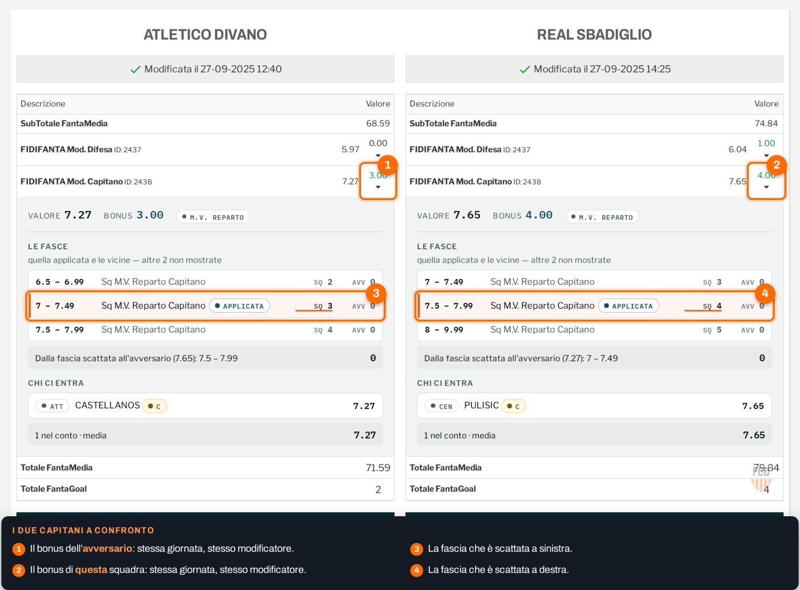Select the 8 – 9.99 fascia row
The width and height of the screenshot is (800, 590).
[x=594, y=330]
